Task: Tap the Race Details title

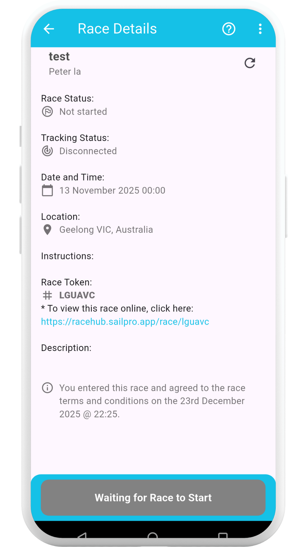Action: point(117,29)
